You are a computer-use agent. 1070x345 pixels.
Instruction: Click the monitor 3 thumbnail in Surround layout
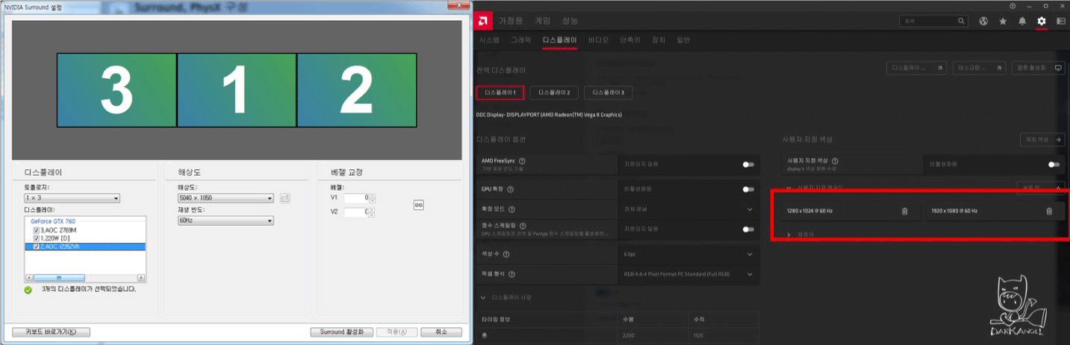(x=116, y=90)
